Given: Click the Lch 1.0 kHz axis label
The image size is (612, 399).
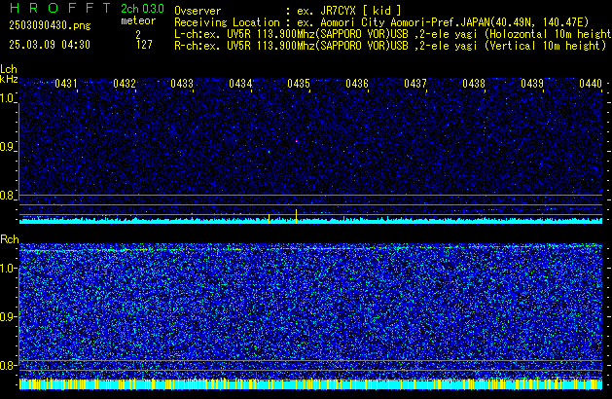Looking at the screenshot, I should coord(8,98).
